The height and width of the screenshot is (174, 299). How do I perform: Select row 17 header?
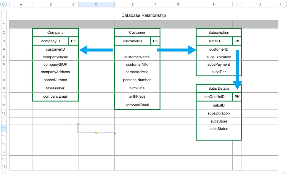tap(4, 152)
